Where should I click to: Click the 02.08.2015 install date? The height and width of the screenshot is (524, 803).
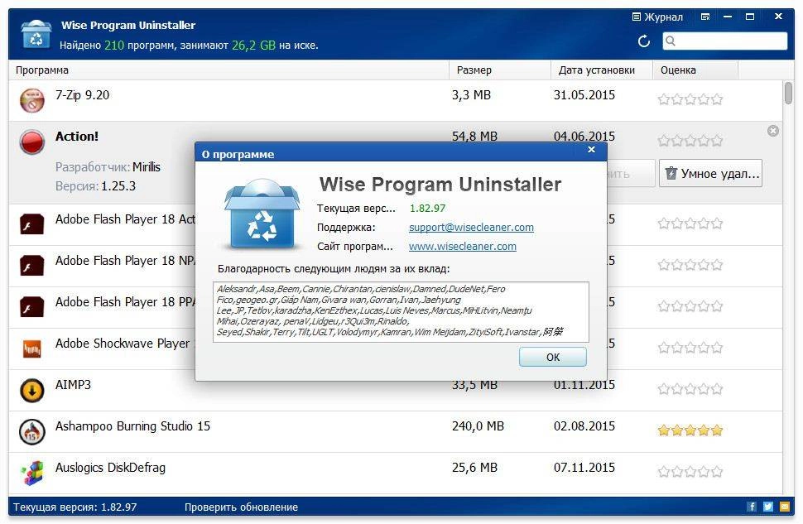click(x=584, y=426)
